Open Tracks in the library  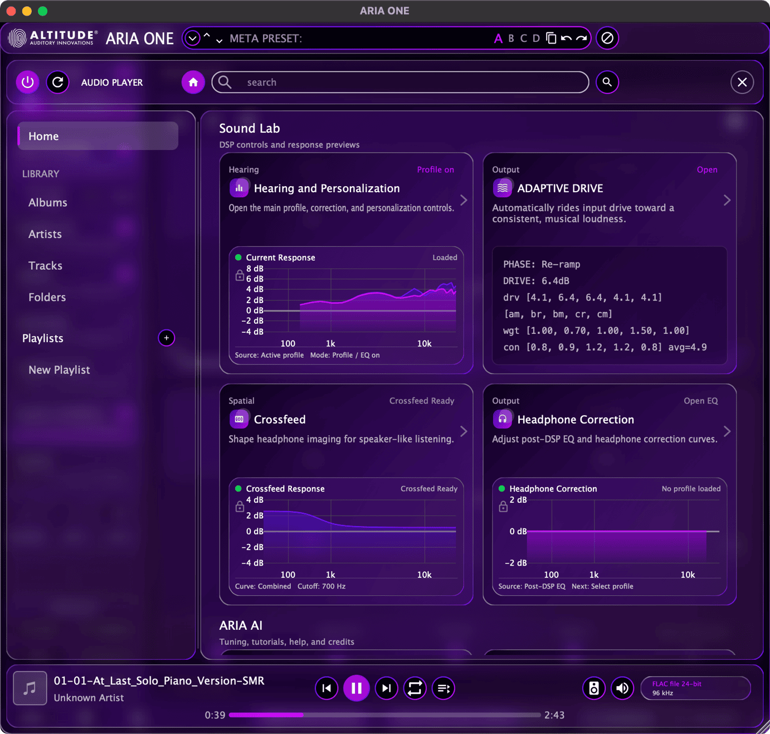click(45, 266)
